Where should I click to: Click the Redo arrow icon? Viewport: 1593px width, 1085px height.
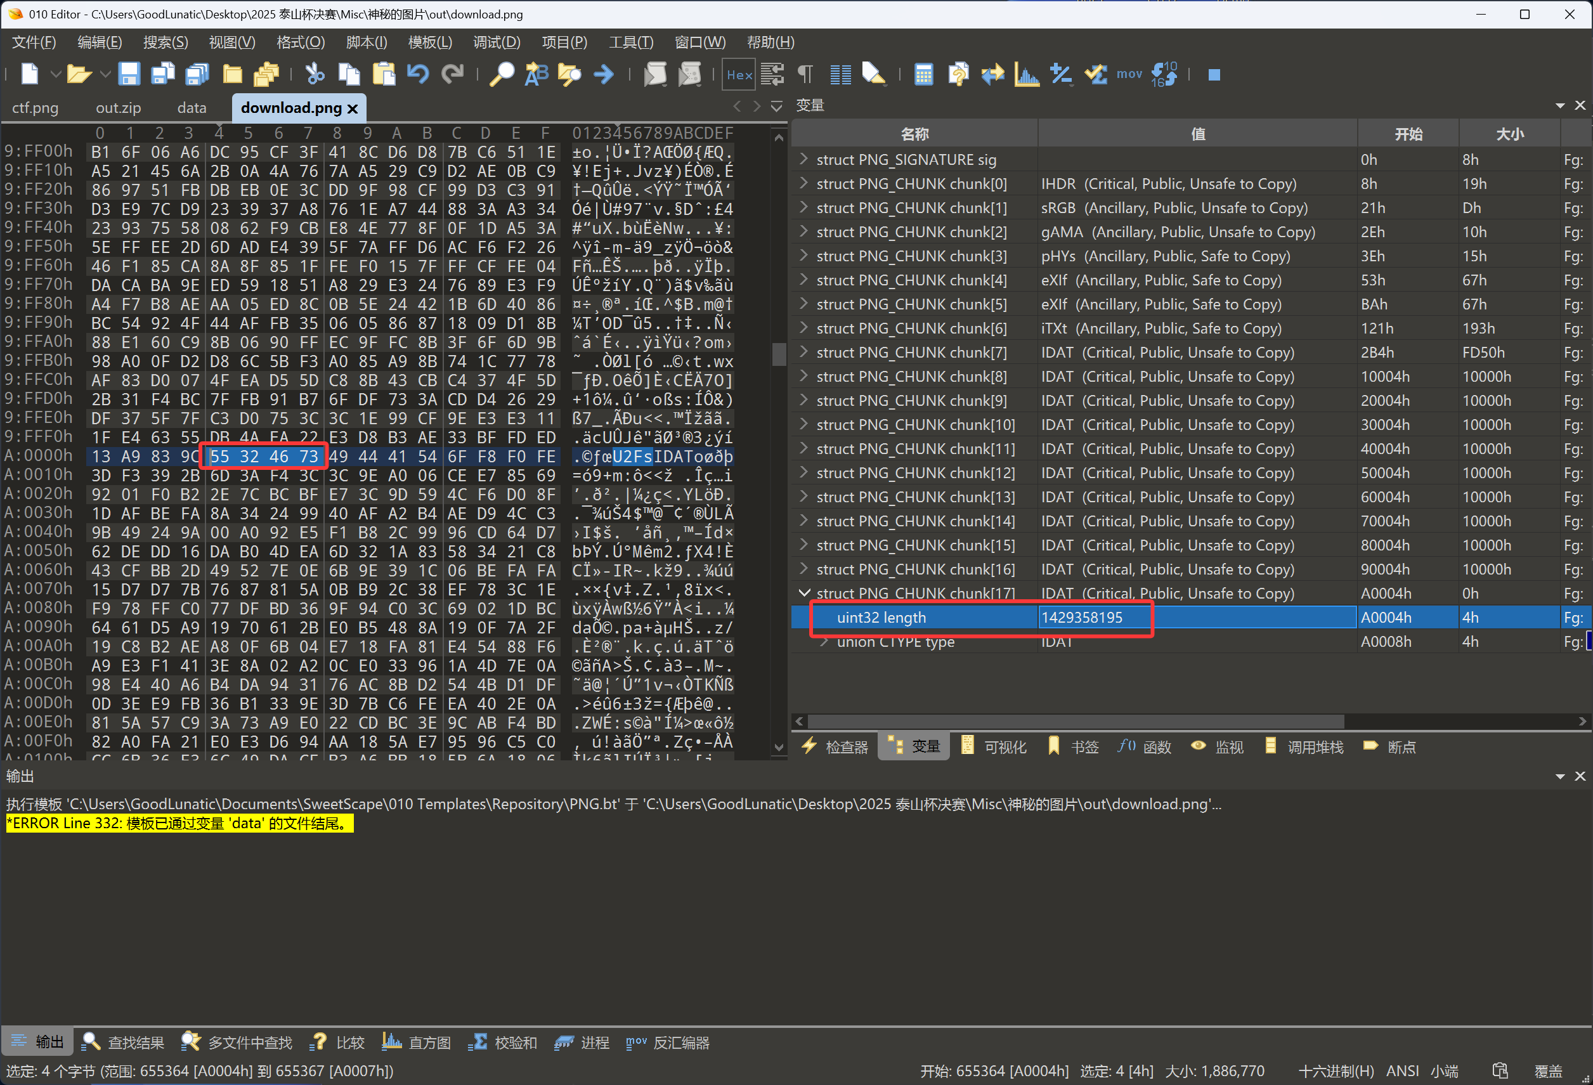tap(452, 74)
